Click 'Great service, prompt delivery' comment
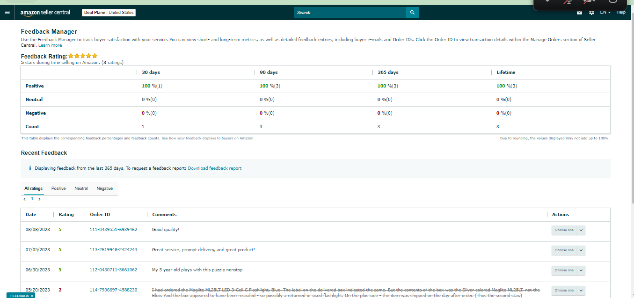The image size is (634, 298). (204, 250)
